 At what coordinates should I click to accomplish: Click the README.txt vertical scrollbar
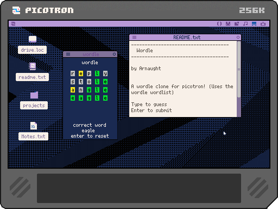tap(239, 79)
